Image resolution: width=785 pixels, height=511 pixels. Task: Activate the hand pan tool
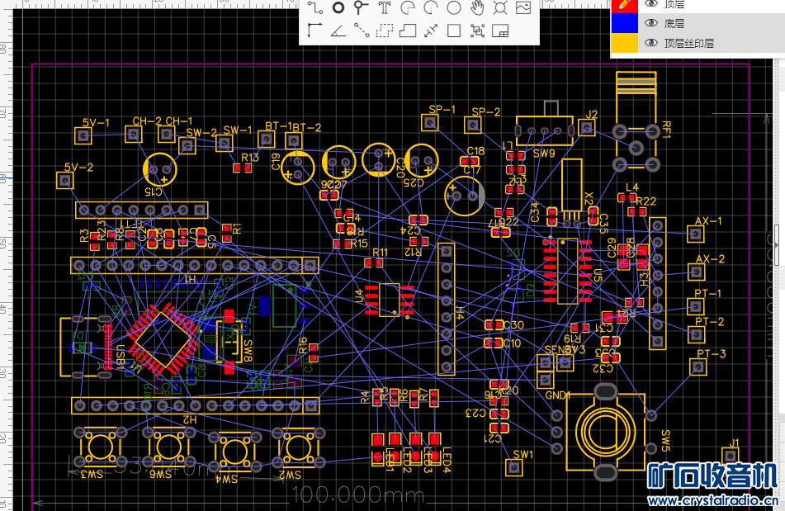pyautogui.click(x=477, y=7)
